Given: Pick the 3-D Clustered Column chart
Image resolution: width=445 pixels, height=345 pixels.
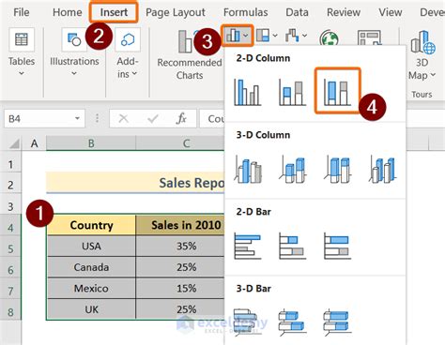Looking at the screenshot, I should (248, 169).
